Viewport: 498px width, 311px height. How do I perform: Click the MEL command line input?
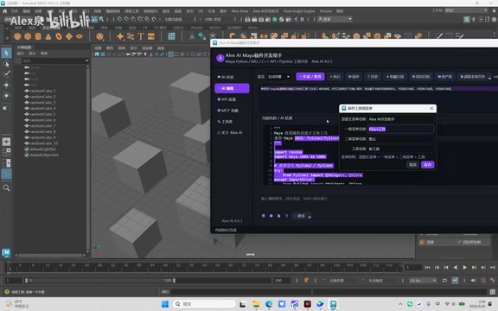240,292
